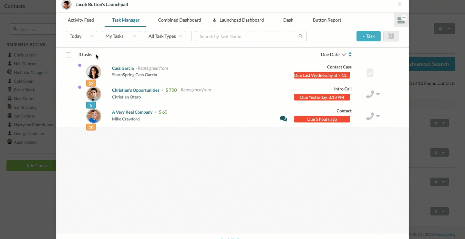
Task: Click the 3 tasks count label
Action: coord(85,55)
